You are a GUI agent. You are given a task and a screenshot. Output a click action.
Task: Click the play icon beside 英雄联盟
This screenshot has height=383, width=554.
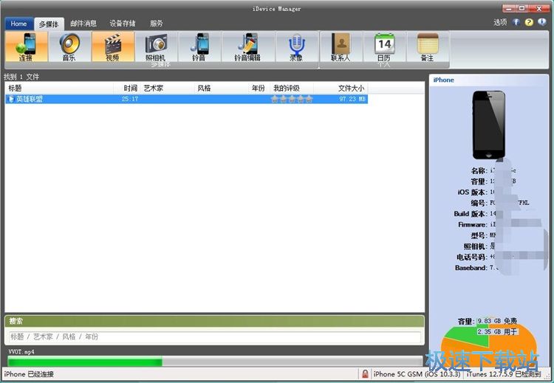tap(11, 99)
